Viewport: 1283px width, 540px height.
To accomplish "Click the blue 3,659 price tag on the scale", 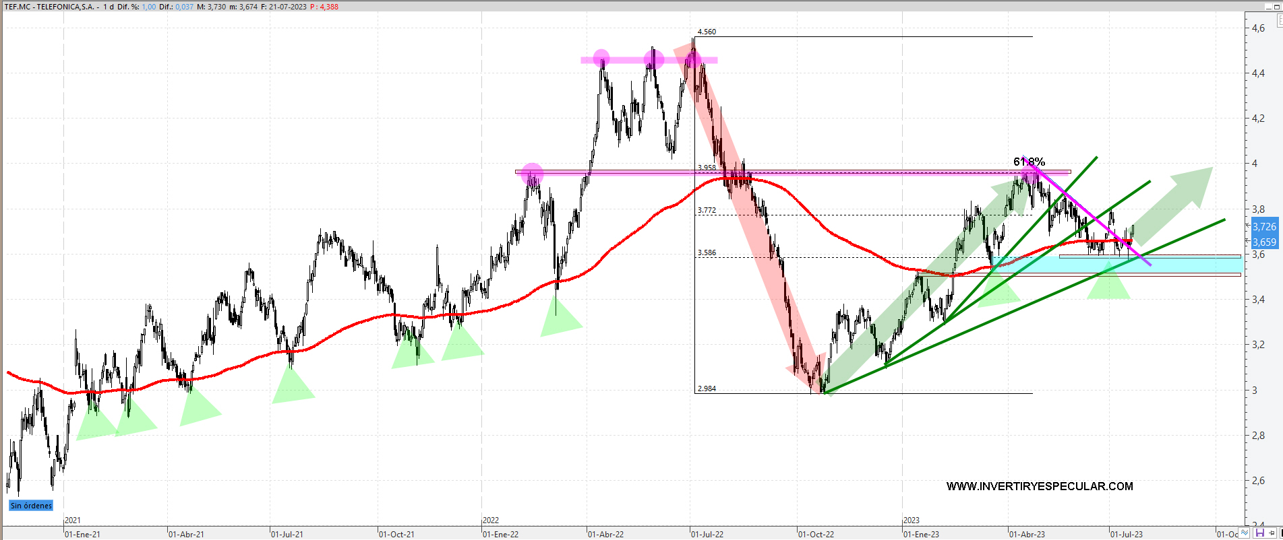I will point(1263,242).
